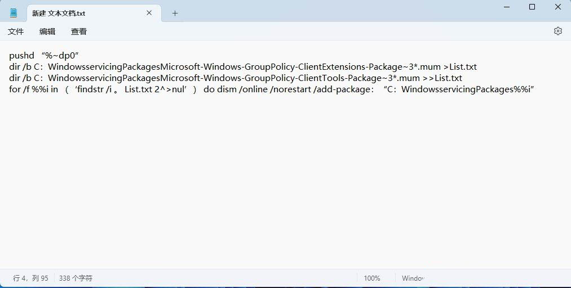Close the 新建 文本文档.txt tab
571x288 pixels.
(149, 13)
